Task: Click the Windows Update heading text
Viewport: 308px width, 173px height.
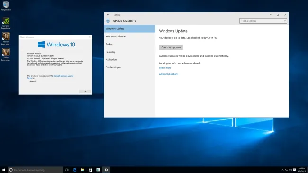Action: [173, 31]
